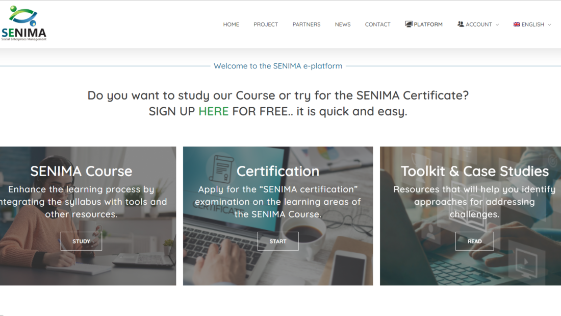
Task: Click the Read button
Action: tap(474, 241)
